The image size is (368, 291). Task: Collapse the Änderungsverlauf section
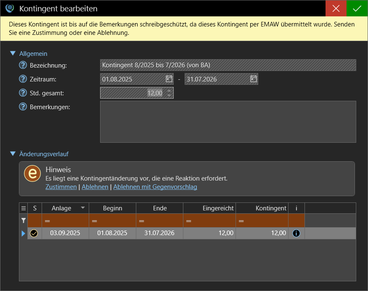click(x=13, y=154)
